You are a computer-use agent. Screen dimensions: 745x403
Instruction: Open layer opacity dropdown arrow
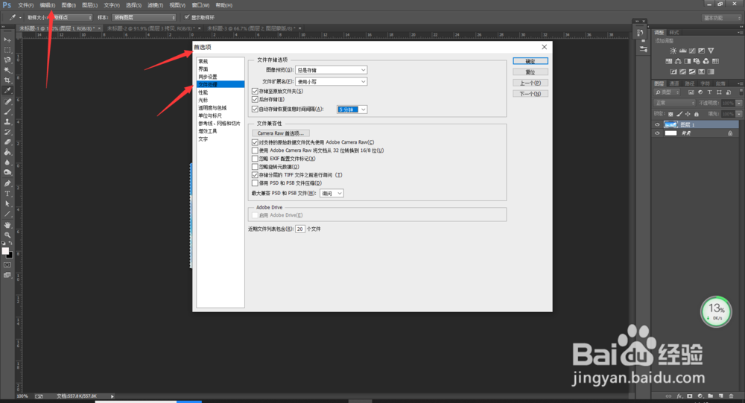click(739, 103)
